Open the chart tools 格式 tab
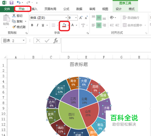The height and width of the screenshot is (136, 151). tap(132, 9)
